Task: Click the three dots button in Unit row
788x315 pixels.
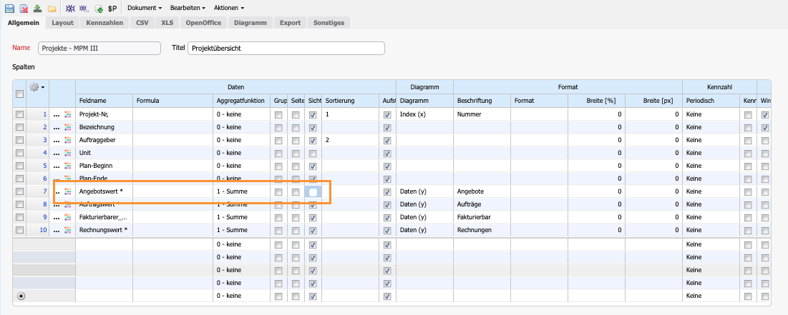Action: point(57,153)
